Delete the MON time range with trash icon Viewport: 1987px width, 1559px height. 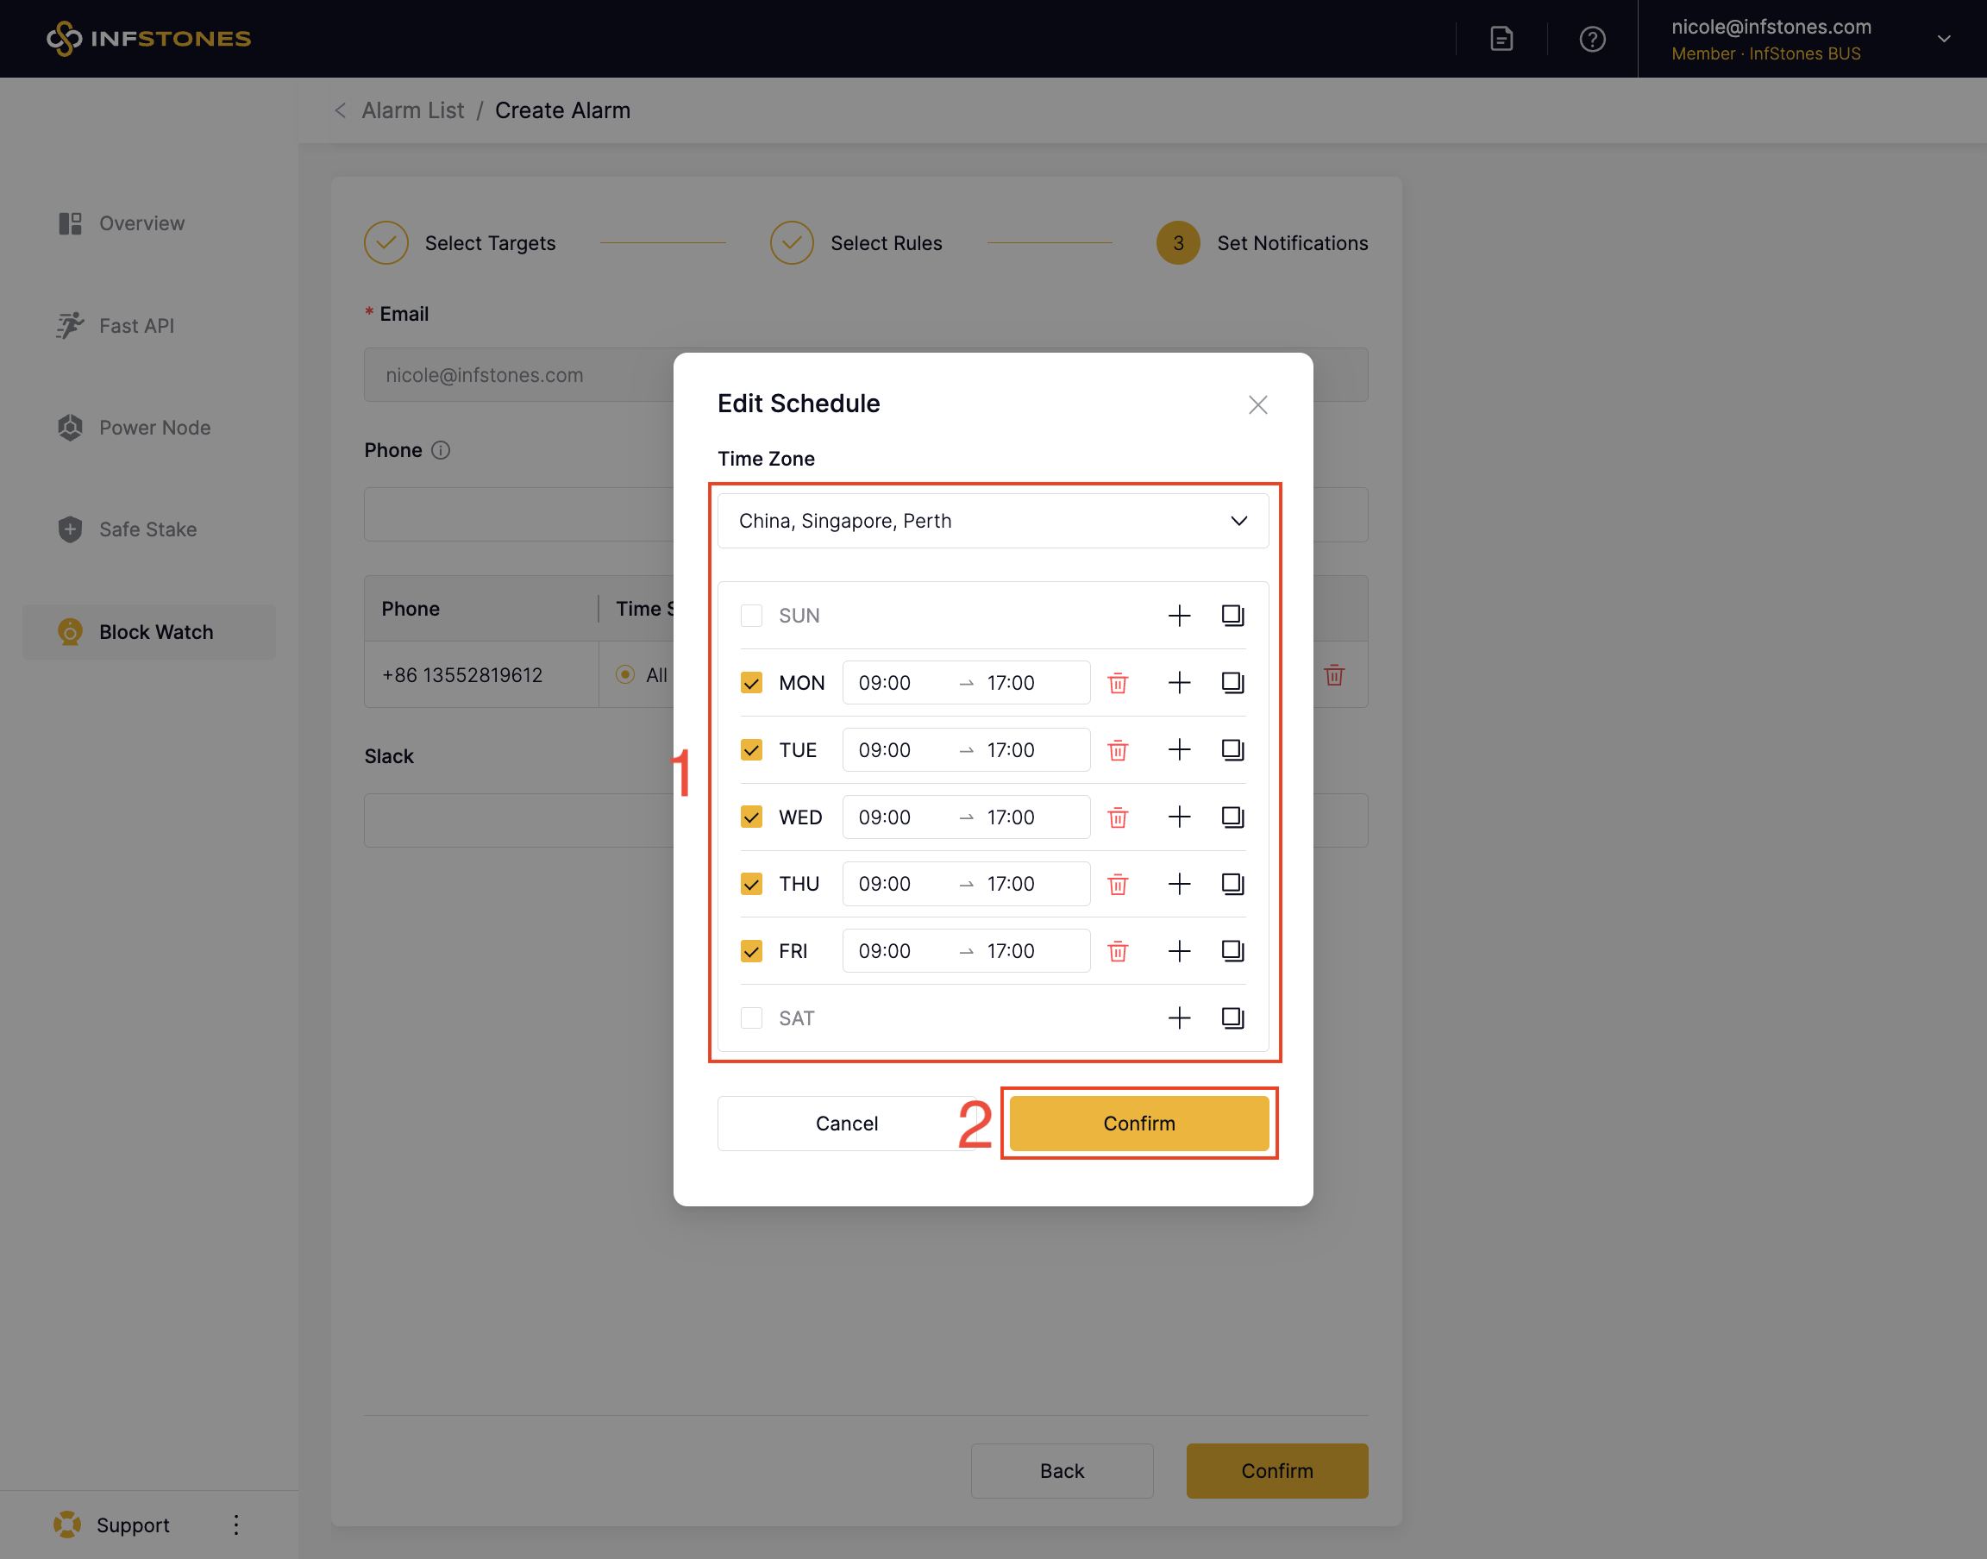[x=1117, y=683]
